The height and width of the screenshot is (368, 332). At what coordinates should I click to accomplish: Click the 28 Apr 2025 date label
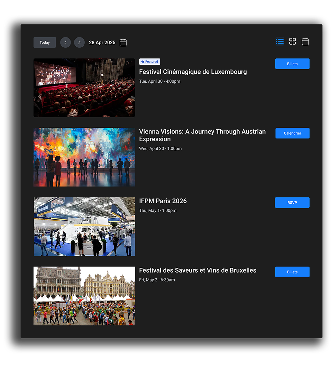(102, 43)
